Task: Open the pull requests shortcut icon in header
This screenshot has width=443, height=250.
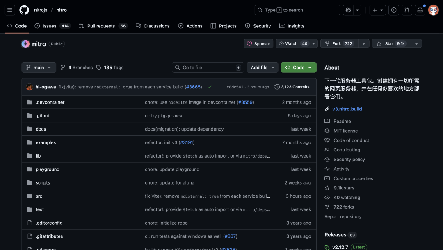Action: click(x=407, y=10)
